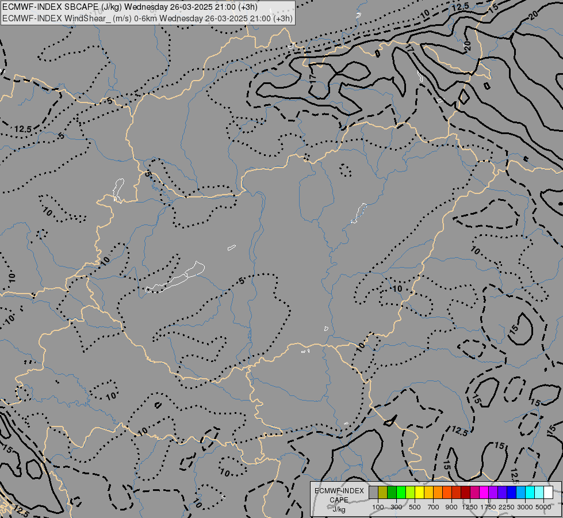563x518 pixels.
Task: Pick the pure blue swatch after 2250
Action: 512,493
